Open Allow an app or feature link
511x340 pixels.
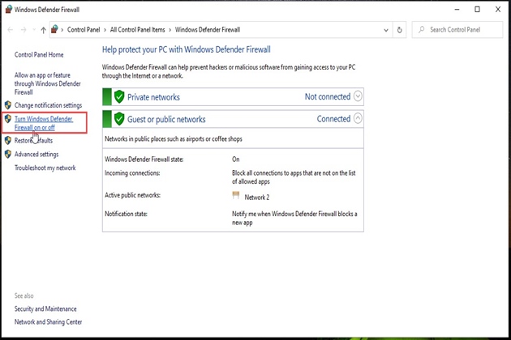[x=47, y=83]
